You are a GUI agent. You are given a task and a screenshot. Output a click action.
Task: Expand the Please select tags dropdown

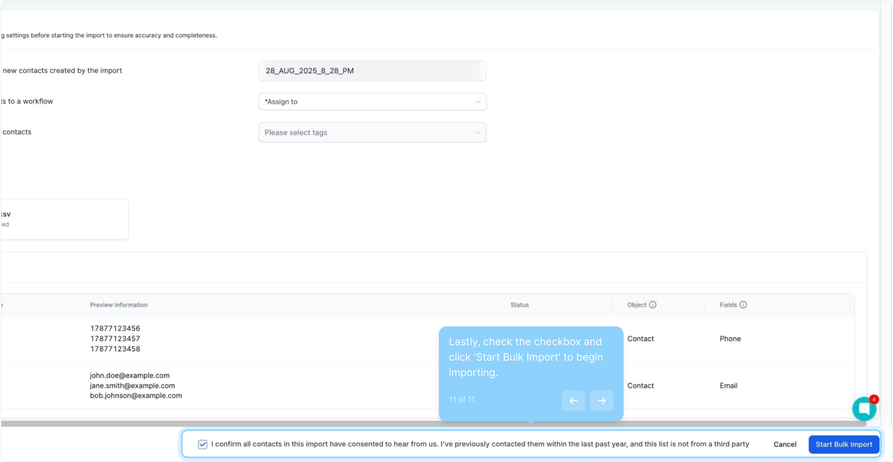[368, 133]
